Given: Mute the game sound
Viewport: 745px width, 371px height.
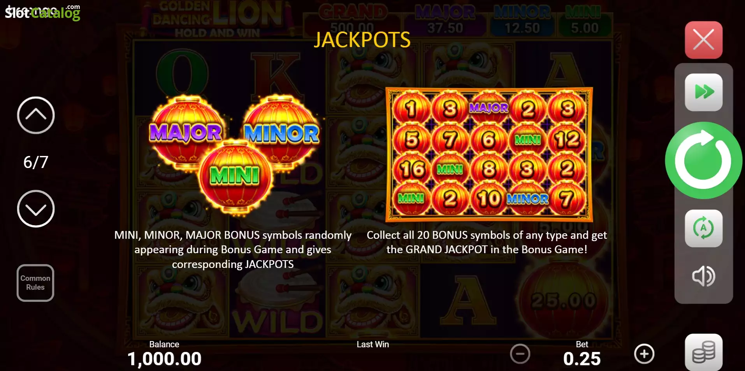Looking at the screenshot, I should click(703, 276).
